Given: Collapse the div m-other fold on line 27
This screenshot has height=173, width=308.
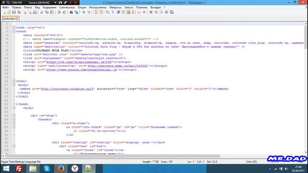Looking at the screenshot, I should [14, 123].
